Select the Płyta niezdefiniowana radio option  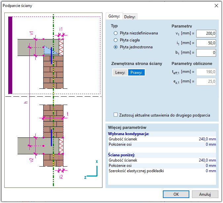[x=116, y=33]
